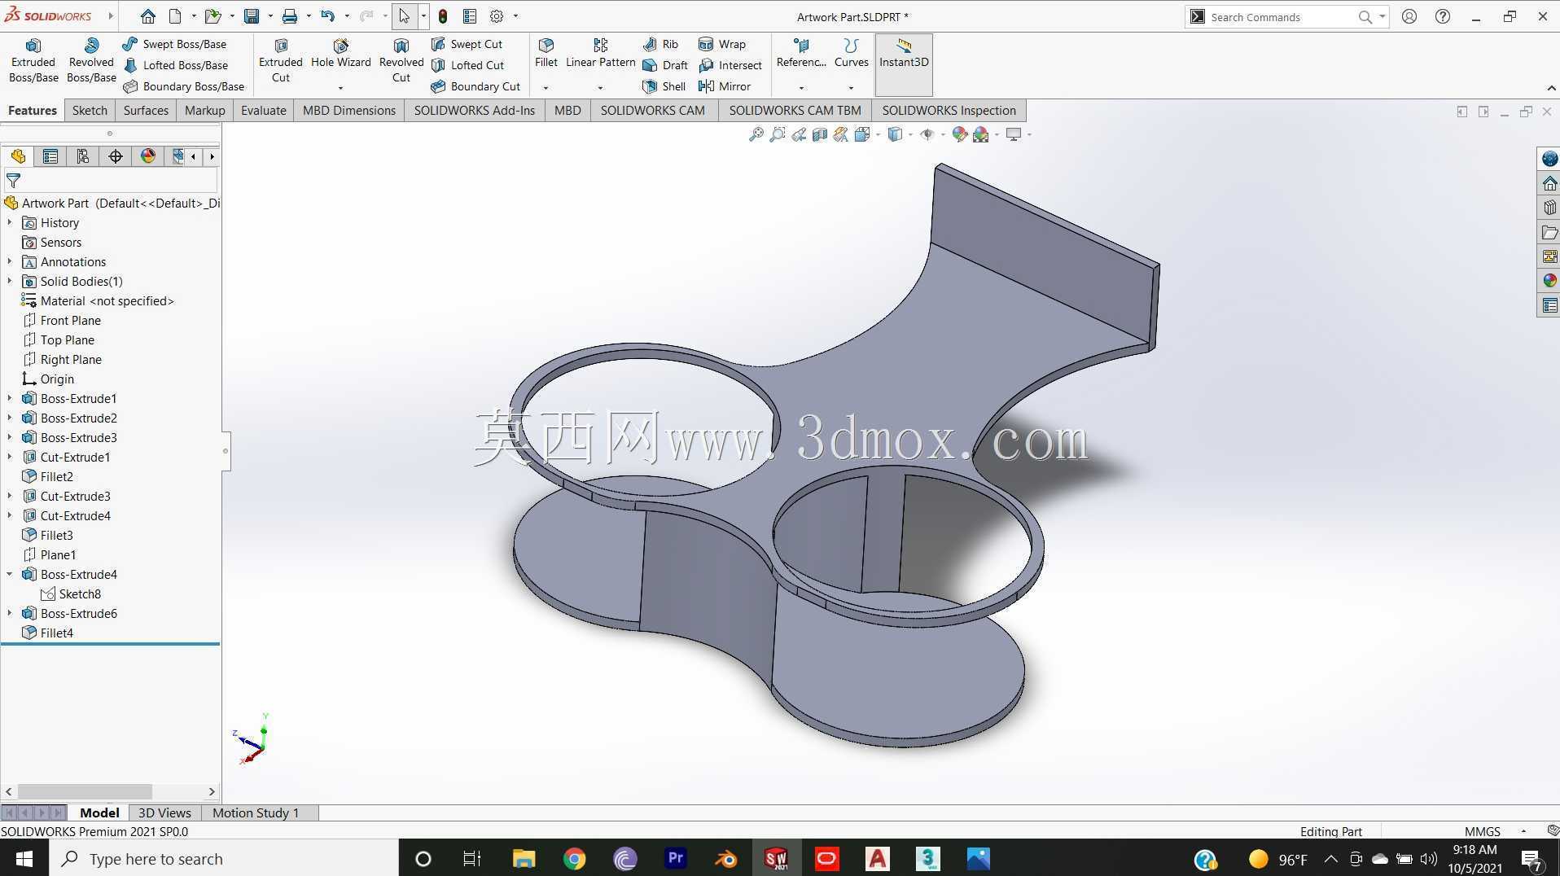Expand the Solid Bodies(1) node
This screenshot has width=1560, height=876.
coord(10,281)
